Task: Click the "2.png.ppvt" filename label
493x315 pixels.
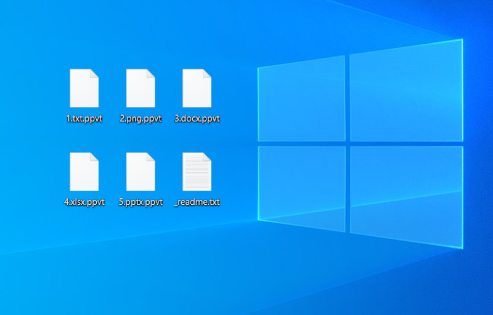Action: point(141,119)
